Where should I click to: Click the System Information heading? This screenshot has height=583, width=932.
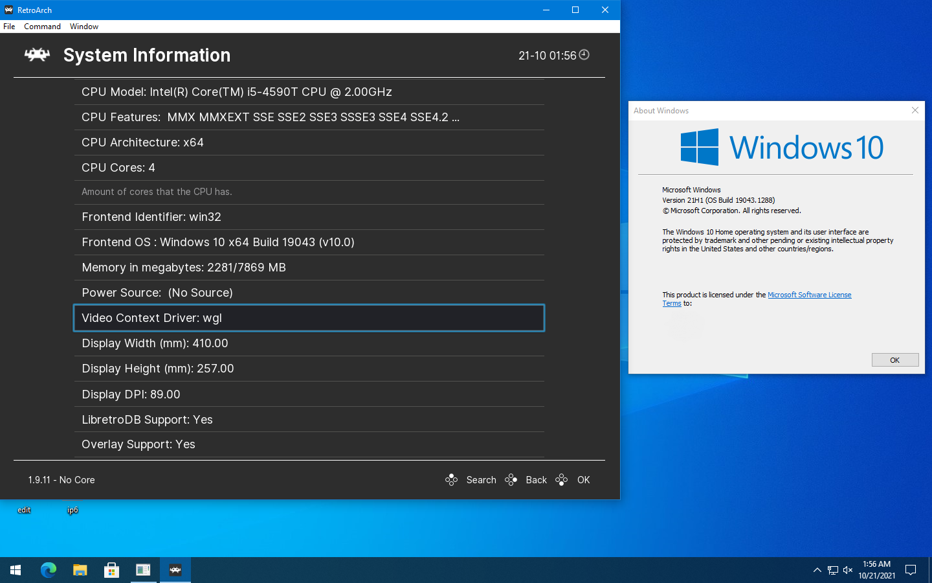(x=147, y=55)
